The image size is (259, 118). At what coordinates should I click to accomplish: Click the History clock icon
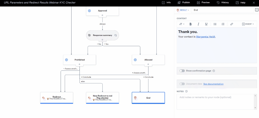point(218,3)
